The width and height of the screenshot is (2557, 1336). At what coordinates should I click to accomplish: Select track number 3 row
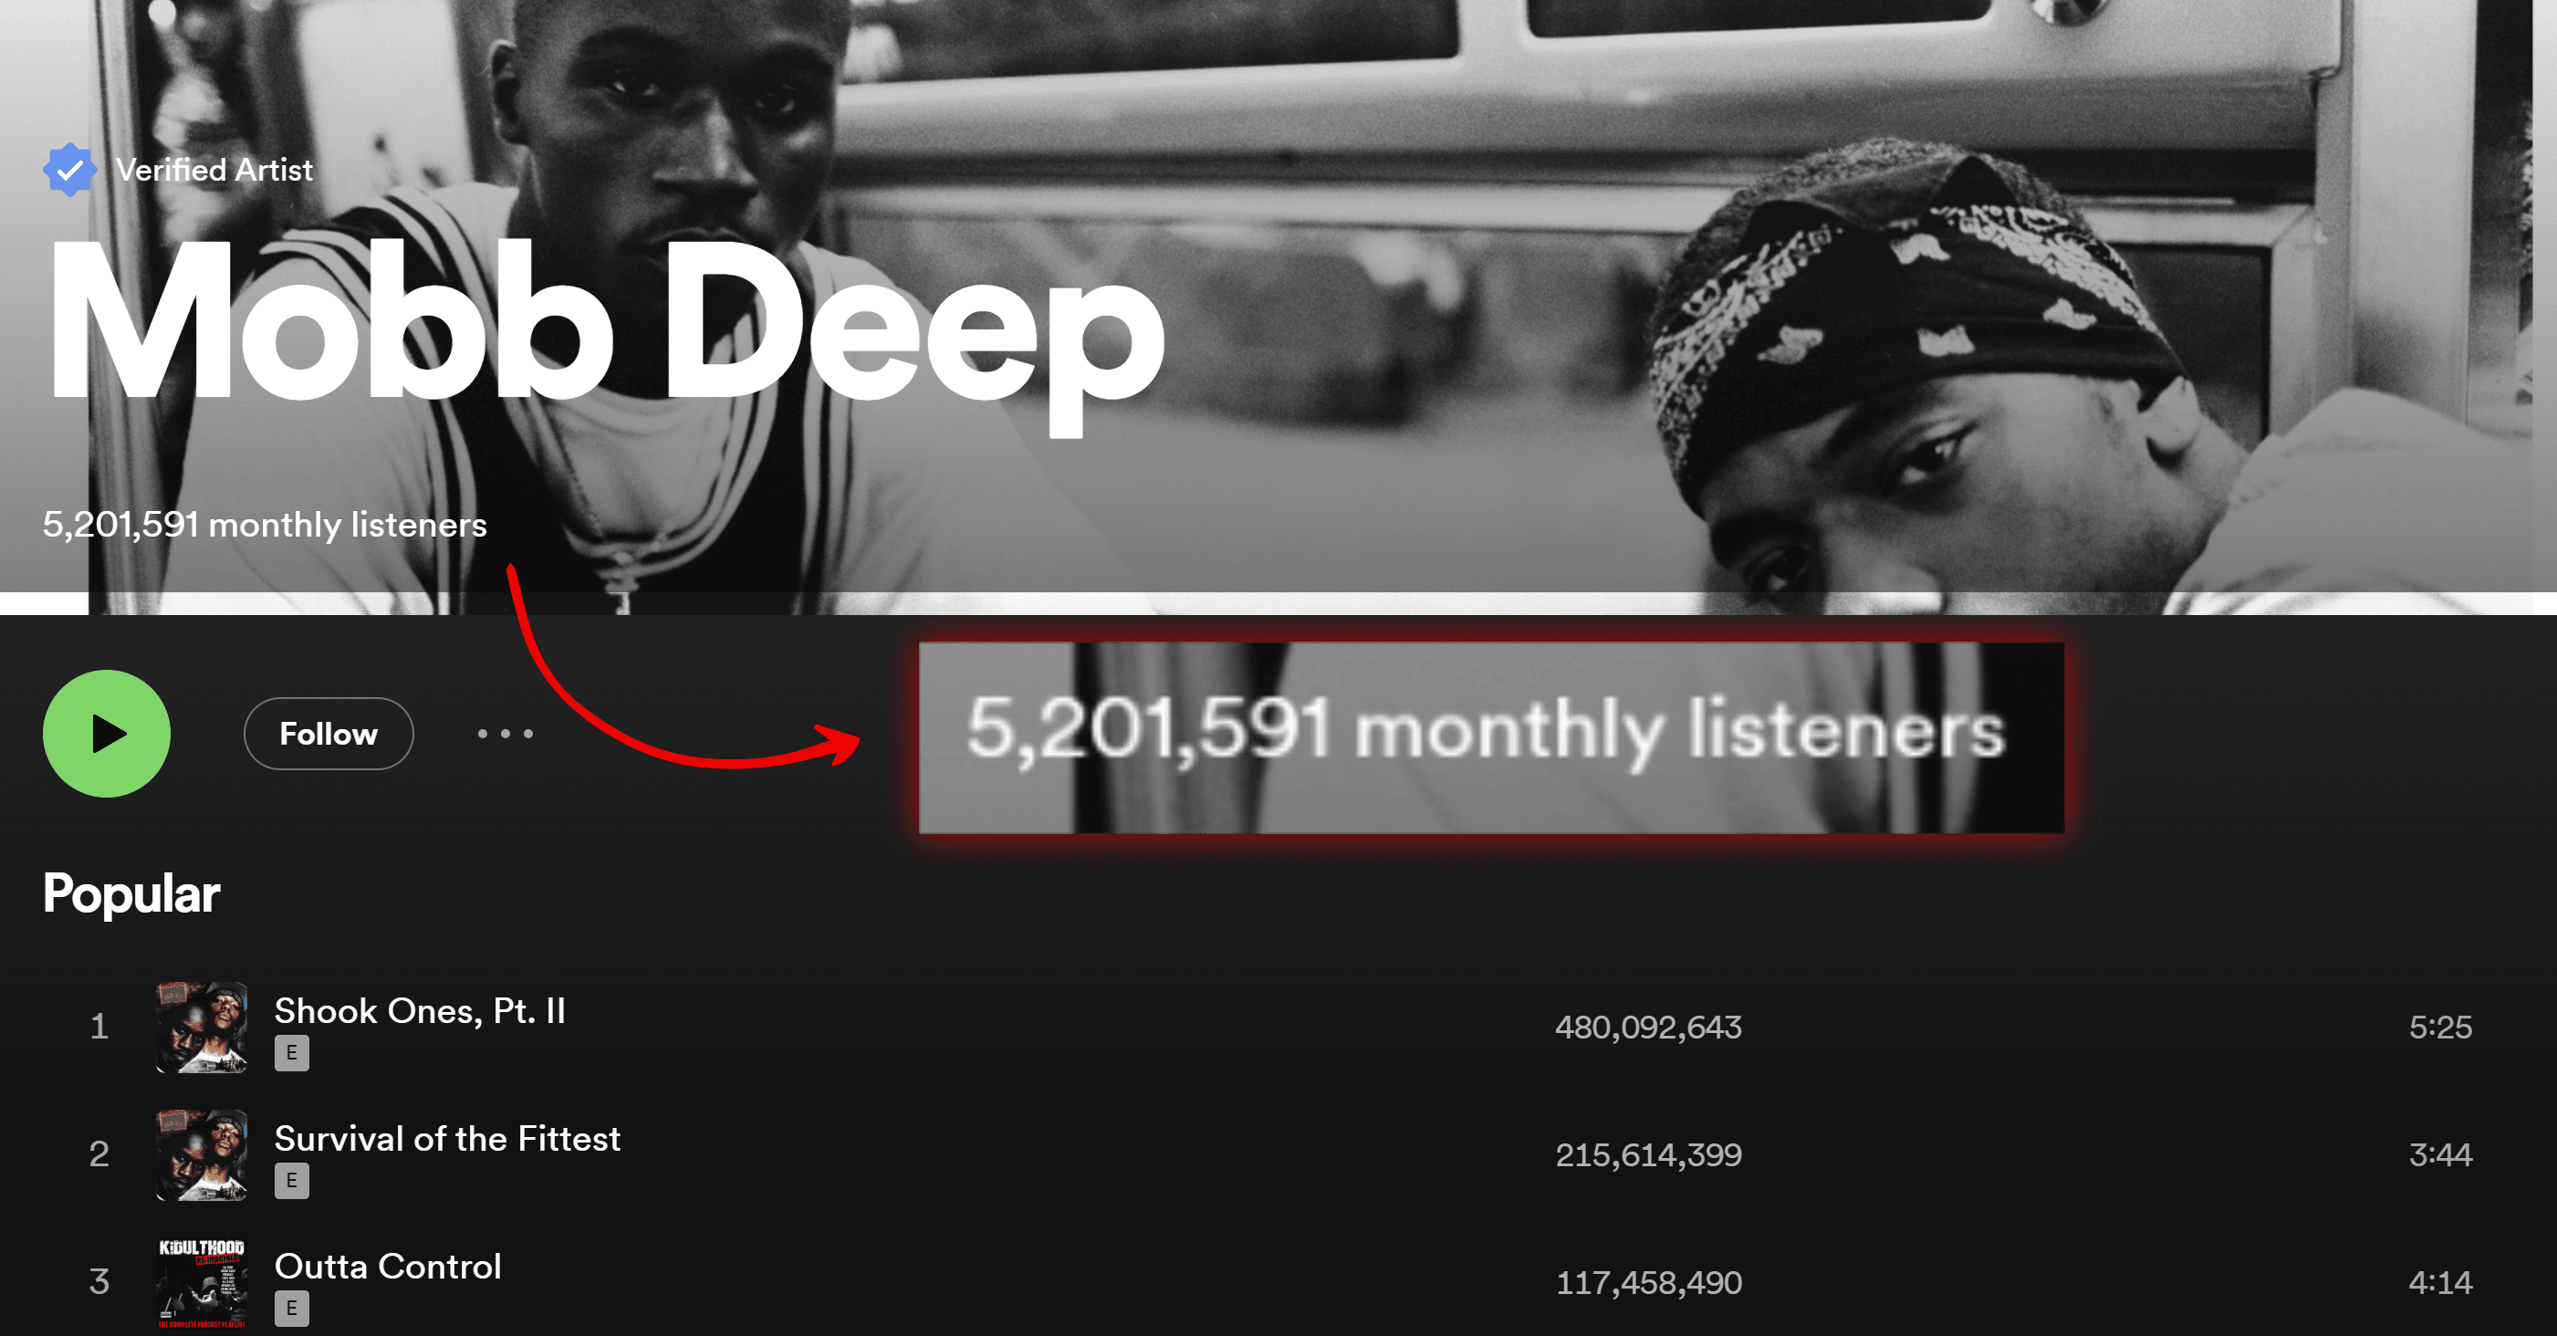point(1278,1282)
